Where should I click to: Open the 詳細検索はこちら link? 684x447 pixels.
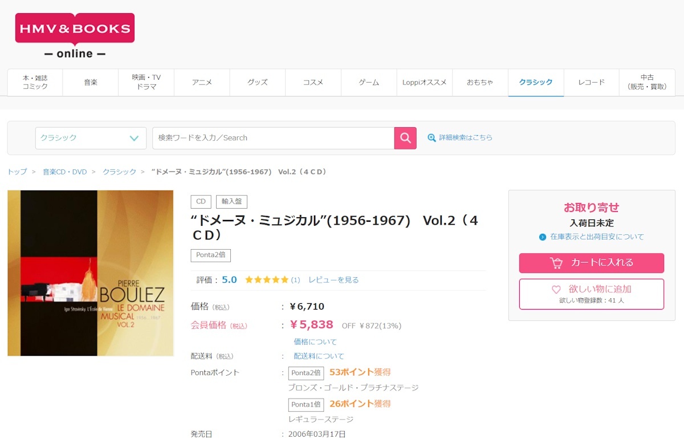click(466, 137)
